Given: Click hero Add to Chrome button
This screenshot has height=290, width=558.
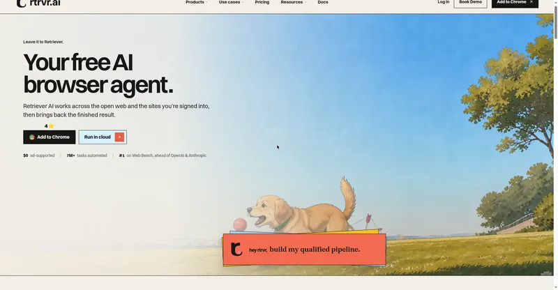Looking at the screenshot, I should (x=49, y=137).
